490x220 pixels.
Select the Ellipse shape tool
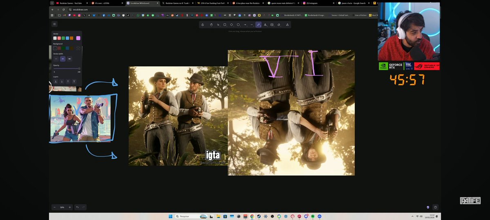[238, 24]
